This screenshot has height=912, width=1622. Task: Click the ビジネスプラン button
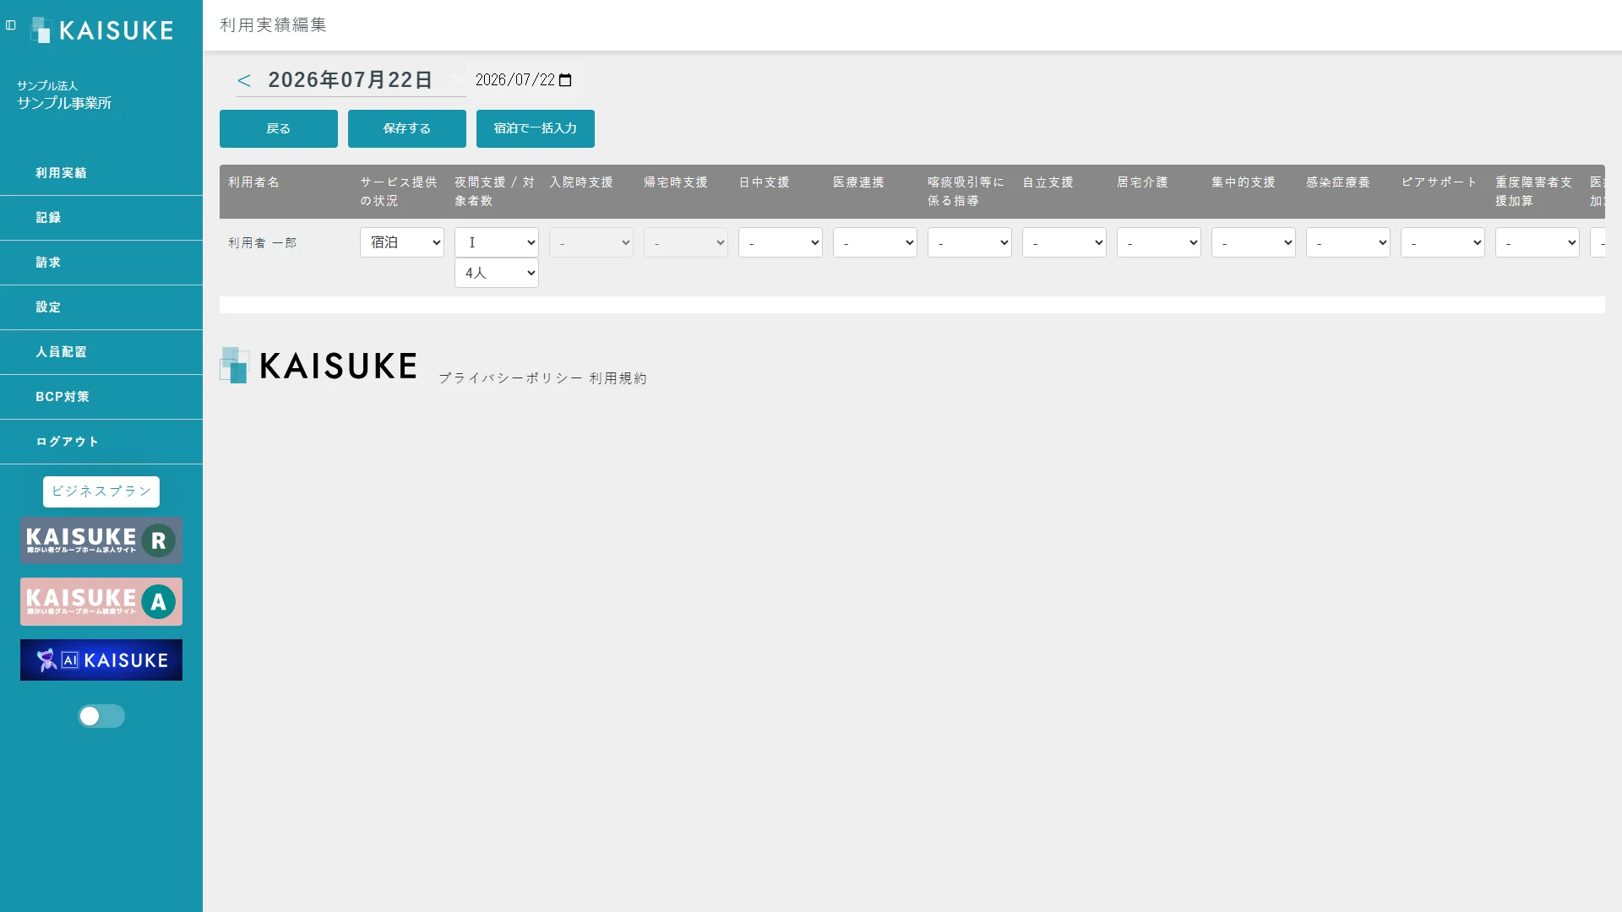point(101,491)
